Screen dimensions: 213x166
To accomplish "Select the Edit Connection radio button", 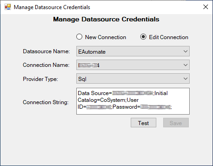I will [143, 37].
